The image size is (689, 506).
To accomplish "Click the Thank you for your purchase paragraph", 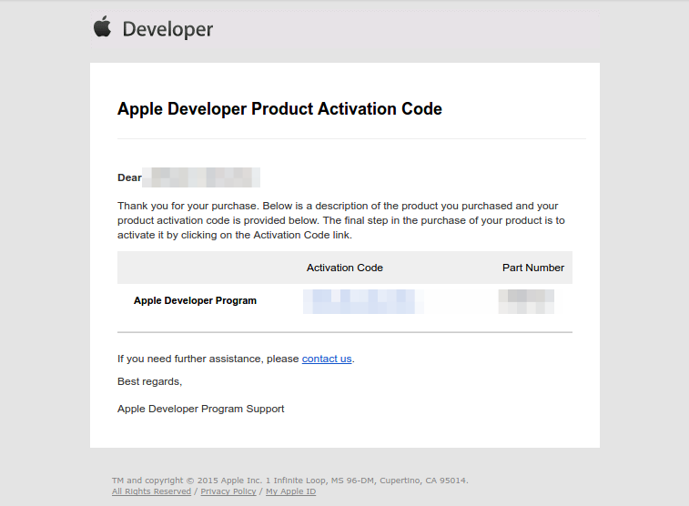I will pos(341,220).
